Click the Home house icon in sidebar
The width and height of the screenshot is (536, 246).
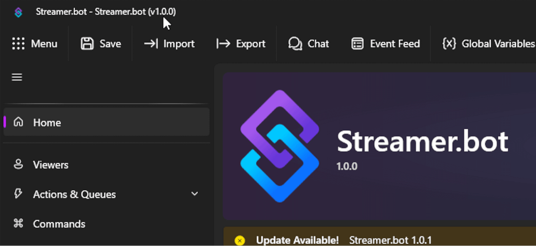point(19,122)
